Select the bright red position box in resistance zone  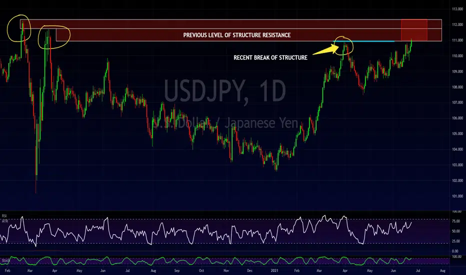pos(414,29)
